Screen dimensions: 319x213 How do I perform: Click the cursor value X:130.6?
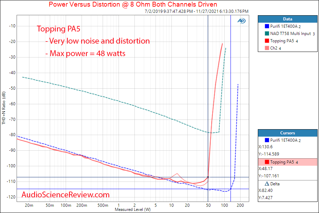[265, 147]
